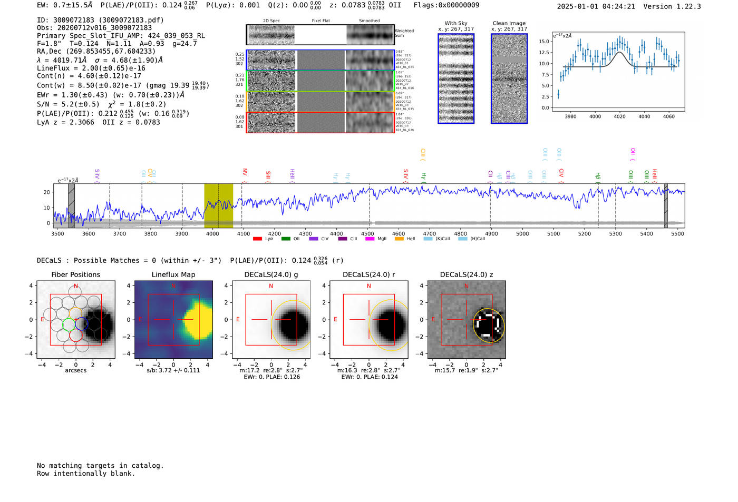Open the Weighted Sum 2D spectrum cutout

320,35
